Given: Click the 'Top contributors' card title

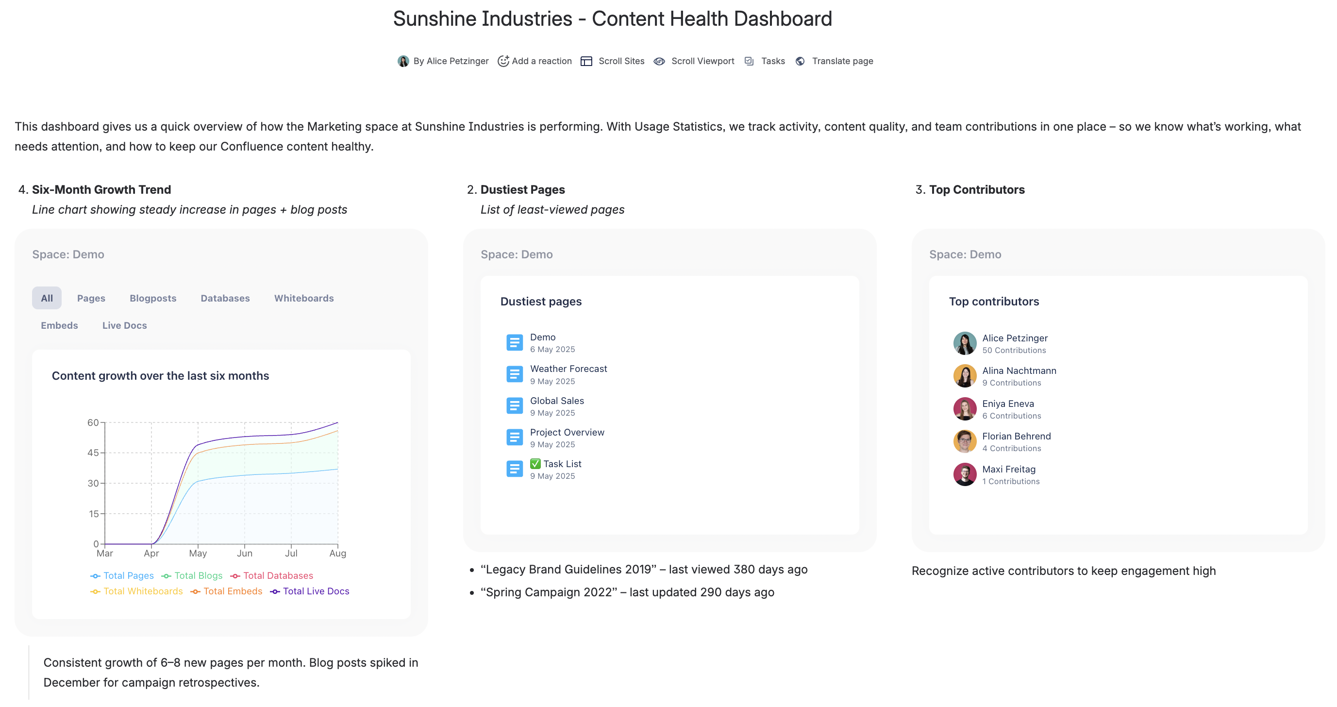Looking at the screenshot, I should tap(994, 302).
